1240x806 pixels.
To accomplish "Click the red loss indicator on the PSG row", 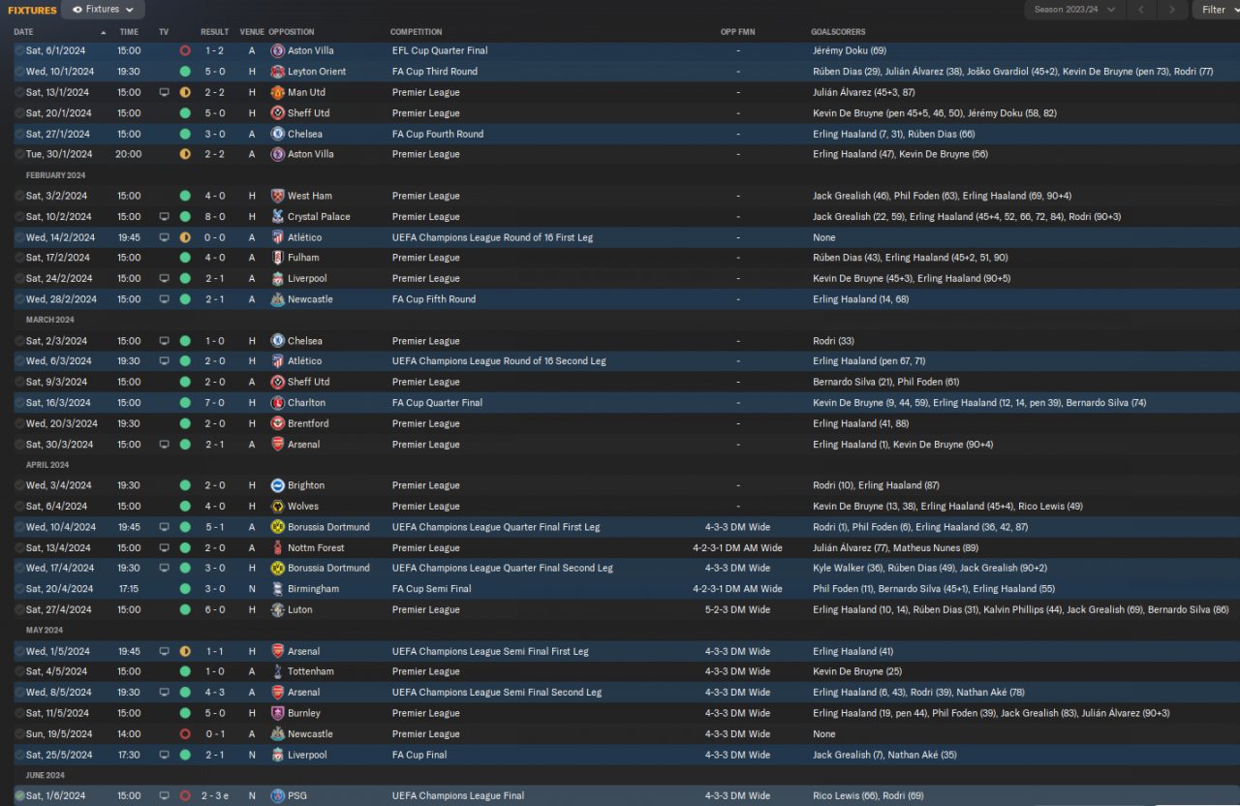I will (185, 796).
